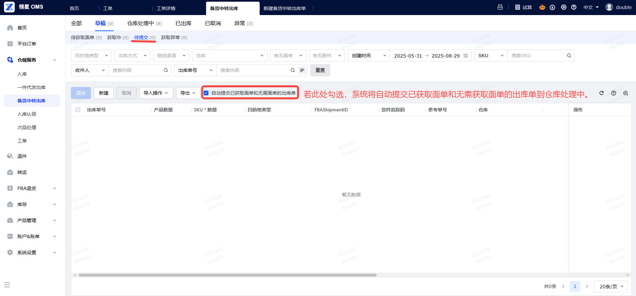Open 有无面单 filter dropdown
The image size is (636, 296).
tap(288, 56)
